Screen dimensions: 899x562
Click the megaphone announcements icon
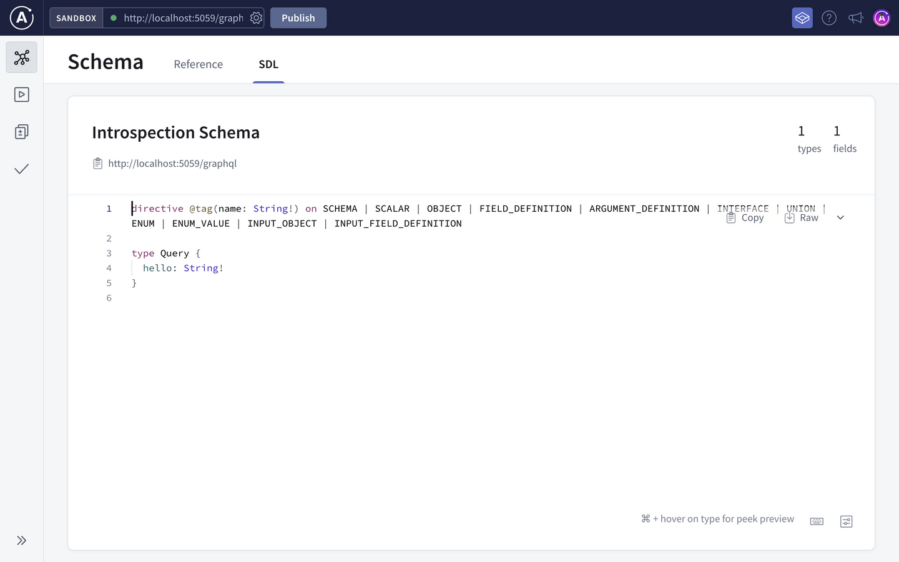coord(855,18)
